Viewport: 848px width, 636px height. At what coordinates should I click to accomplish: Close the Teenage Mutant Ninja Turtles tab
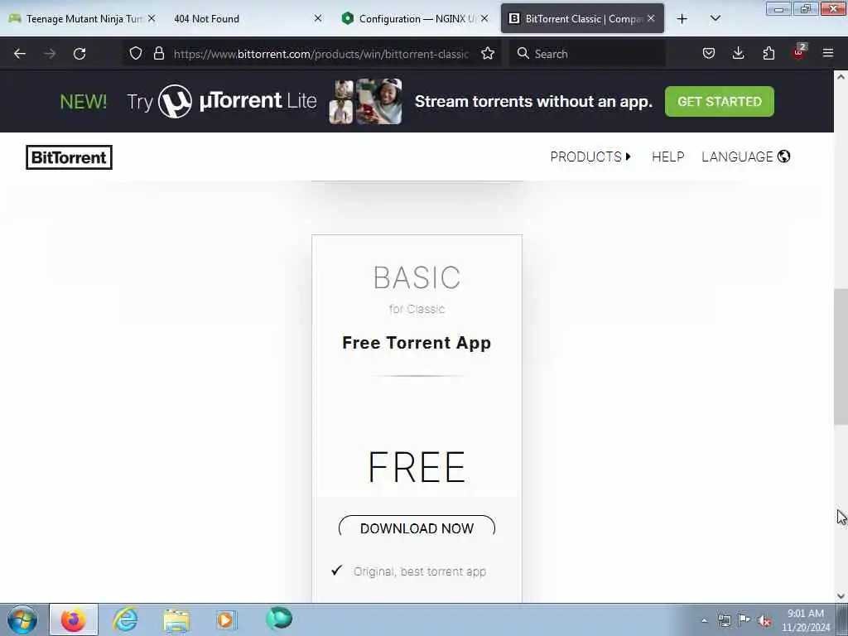(x=152, y=18)
